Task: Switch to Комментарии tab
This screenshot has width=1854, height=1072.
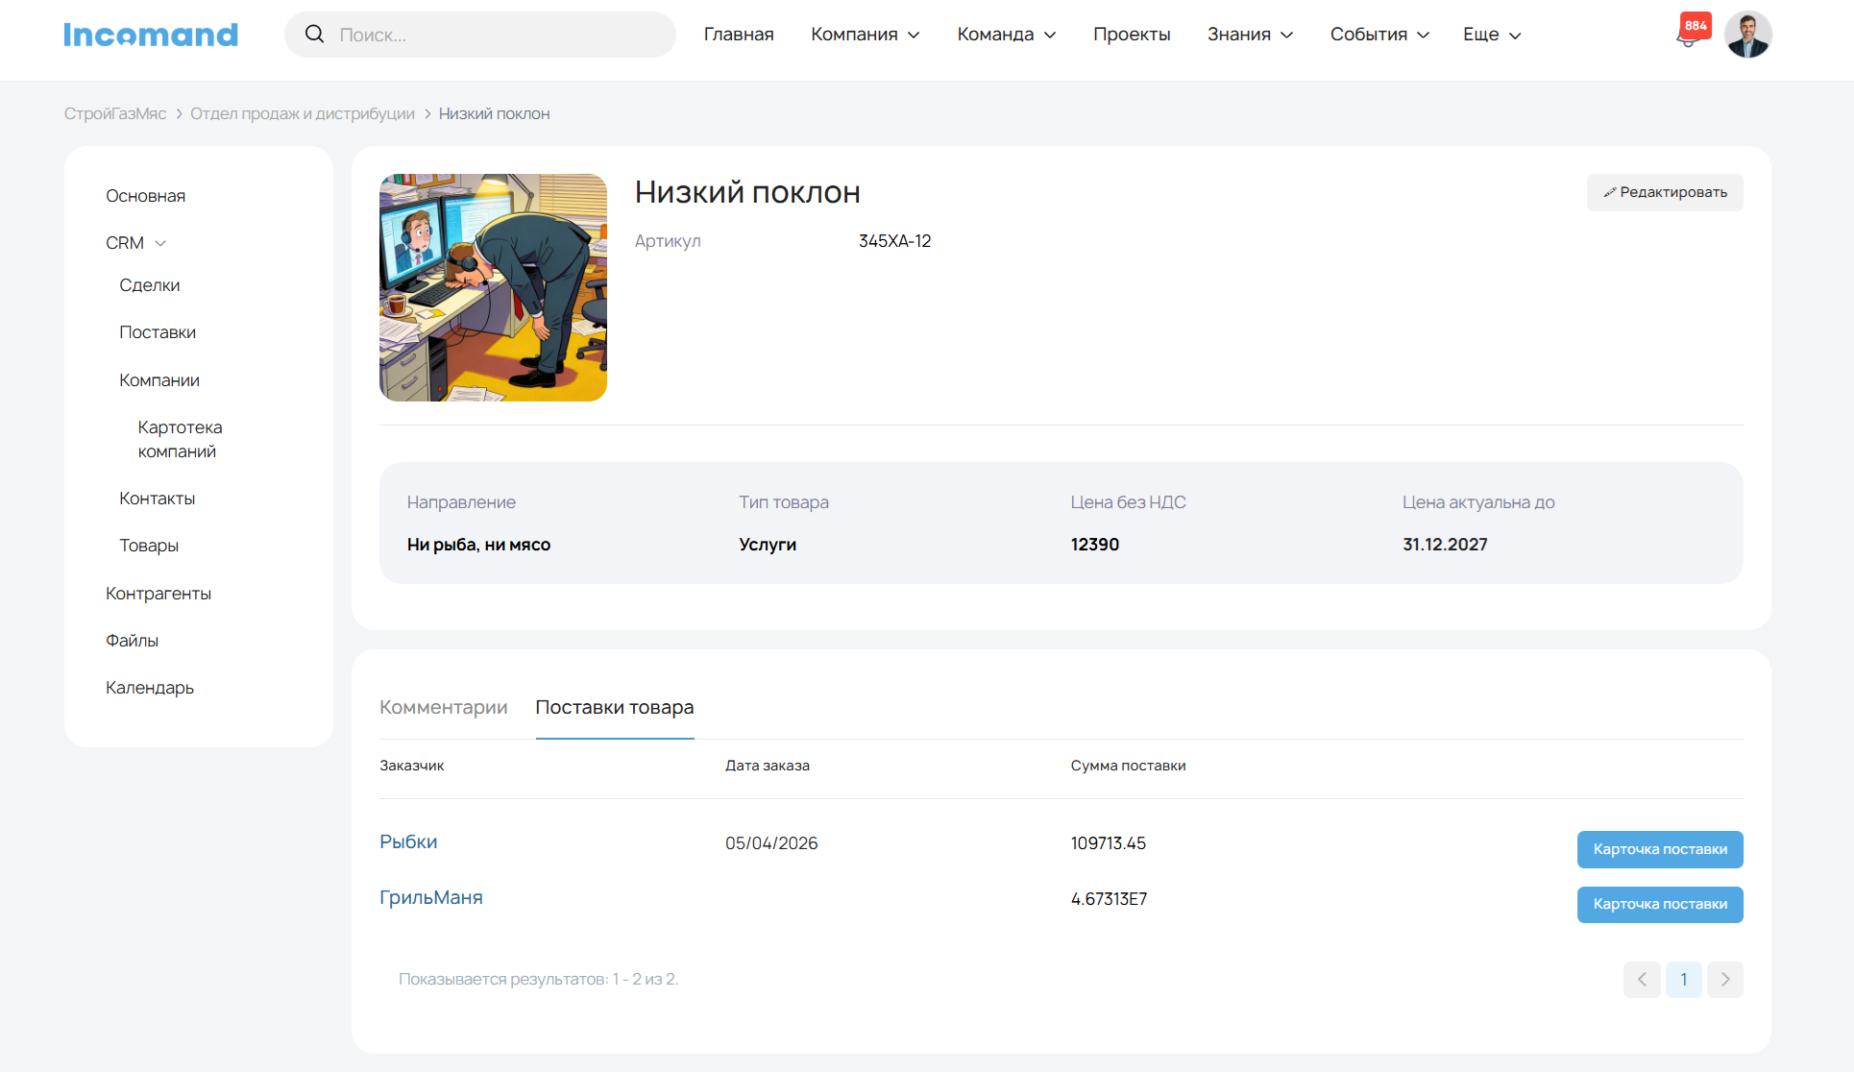Action: pyautogui.click(x=444, y=707)
